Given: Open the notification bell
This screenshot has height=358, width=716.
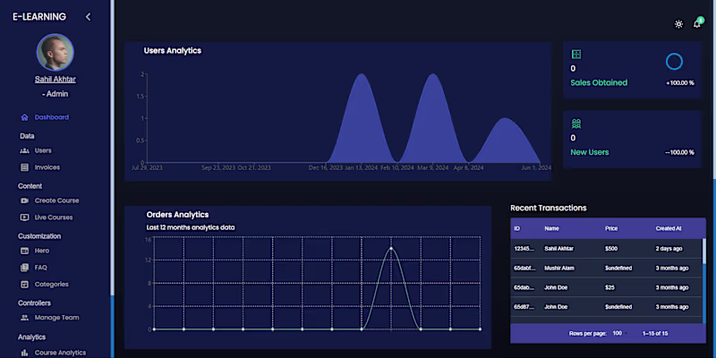Looking at the screenshot, I should (697, 24).
